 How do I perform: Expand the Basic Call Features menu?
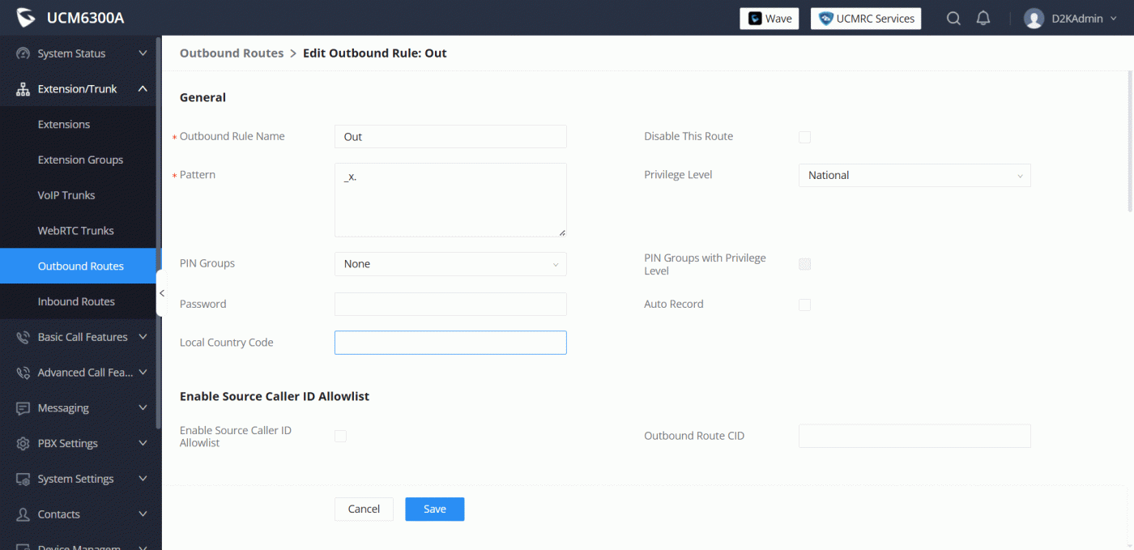(81, 337)
